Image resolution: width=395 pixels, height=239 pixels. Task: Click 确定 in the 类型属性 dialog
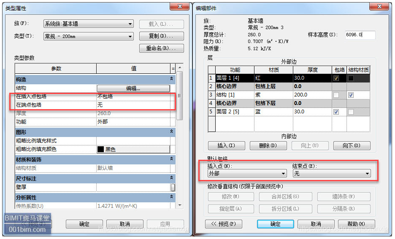[x=84, y=224]
